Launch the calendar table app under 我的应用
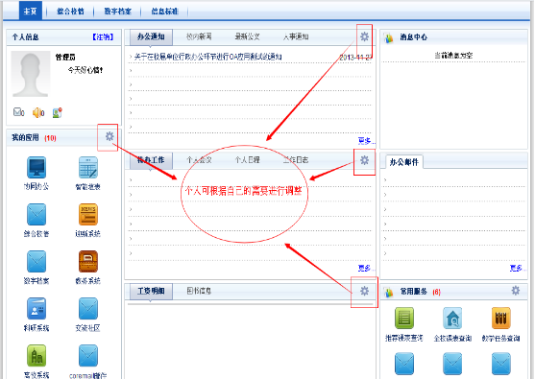This screenshot has height=379, width=535. [88, 167]
